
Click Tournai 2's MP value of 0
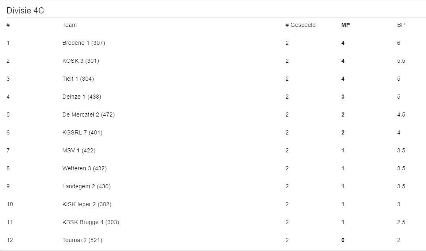click(343, 240)
